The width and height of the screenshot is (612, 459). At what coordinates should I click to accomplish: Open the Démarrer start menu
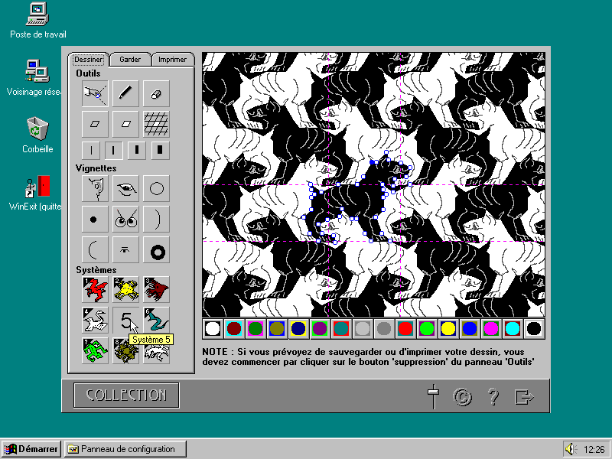pos(31,449)
